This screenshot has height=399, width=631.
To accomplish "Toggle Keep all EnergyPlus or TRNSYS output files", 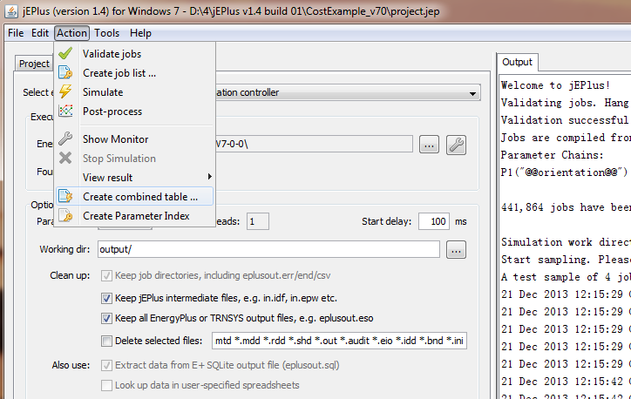I will (106, 318).
